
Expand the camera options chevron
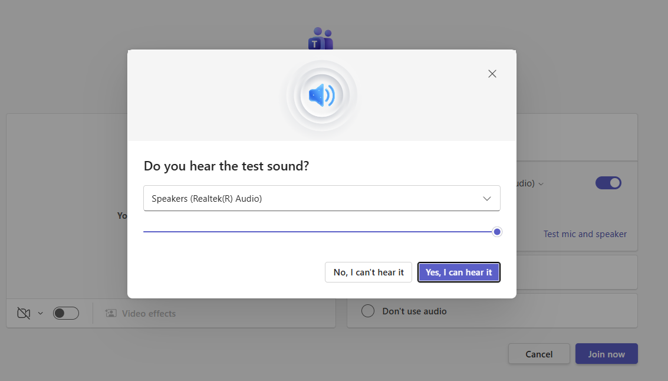pyautogui.click(x=41, y=313)
